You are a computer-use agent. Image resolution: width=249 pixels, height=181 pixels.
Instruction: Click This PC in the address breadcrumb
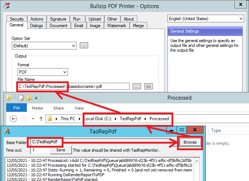(68, 119)
